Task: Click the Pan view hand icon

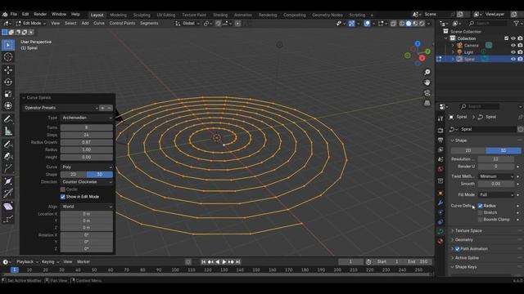Action: [x=427, y=82]
